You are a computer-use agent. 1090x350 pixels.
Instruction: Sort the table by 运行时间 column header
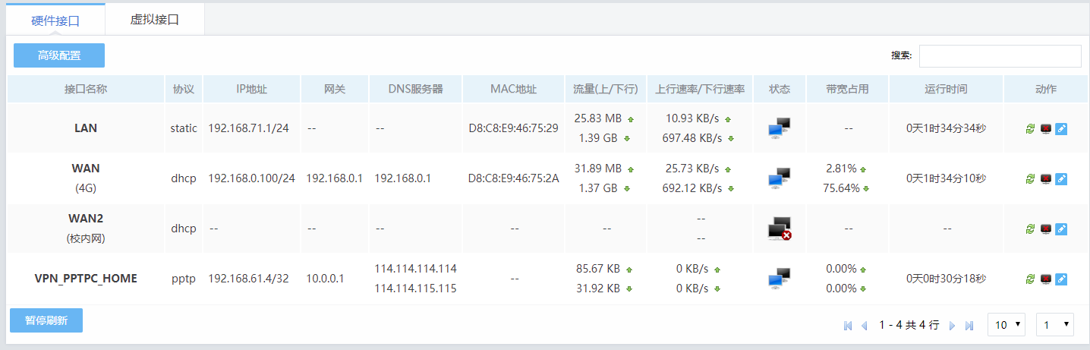click(946, 89)
